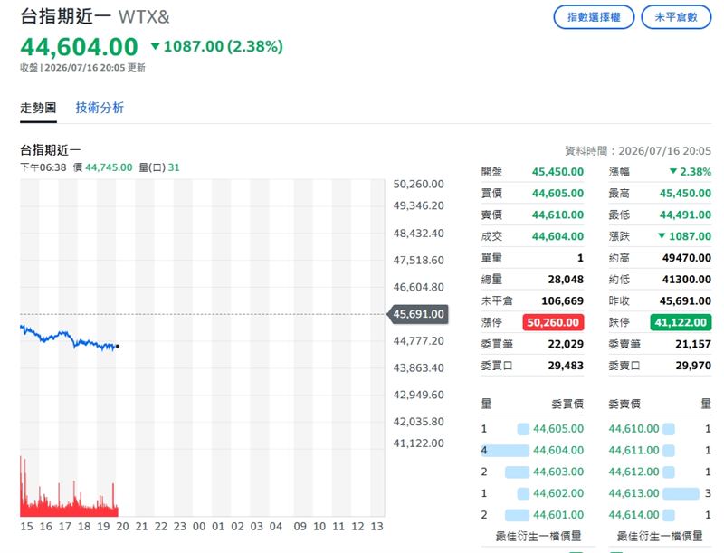Click bid price 44,602.00 in order book

(x=558, y=493)
